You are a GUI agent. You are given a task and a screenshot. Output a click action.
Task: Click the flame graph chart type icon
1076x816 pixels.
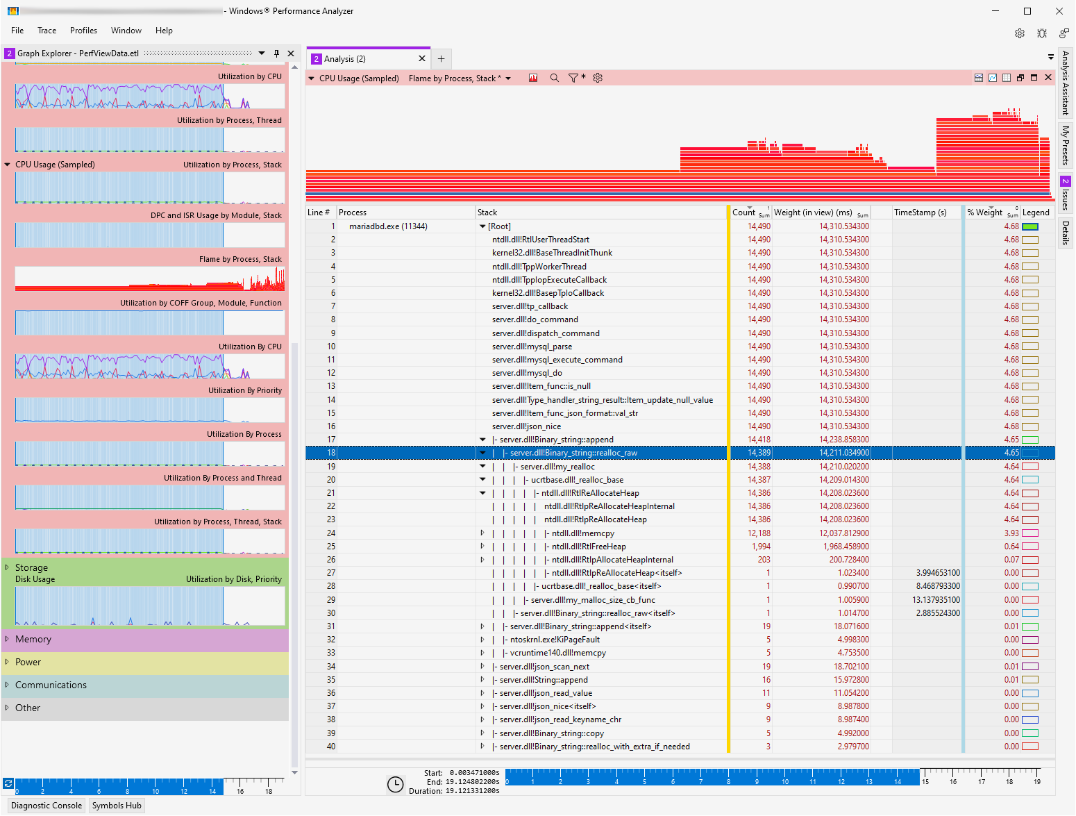click(533, 78)
